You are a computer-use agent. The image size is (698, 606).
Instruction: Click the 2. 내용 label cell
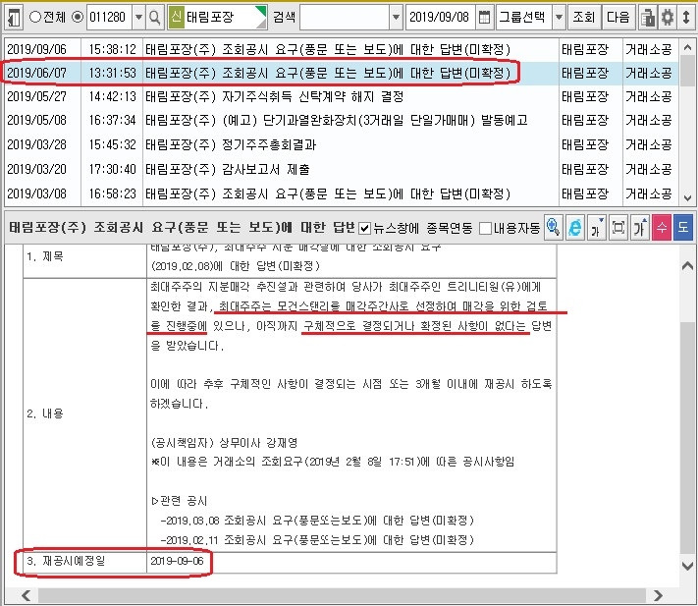tap(84, 414)
